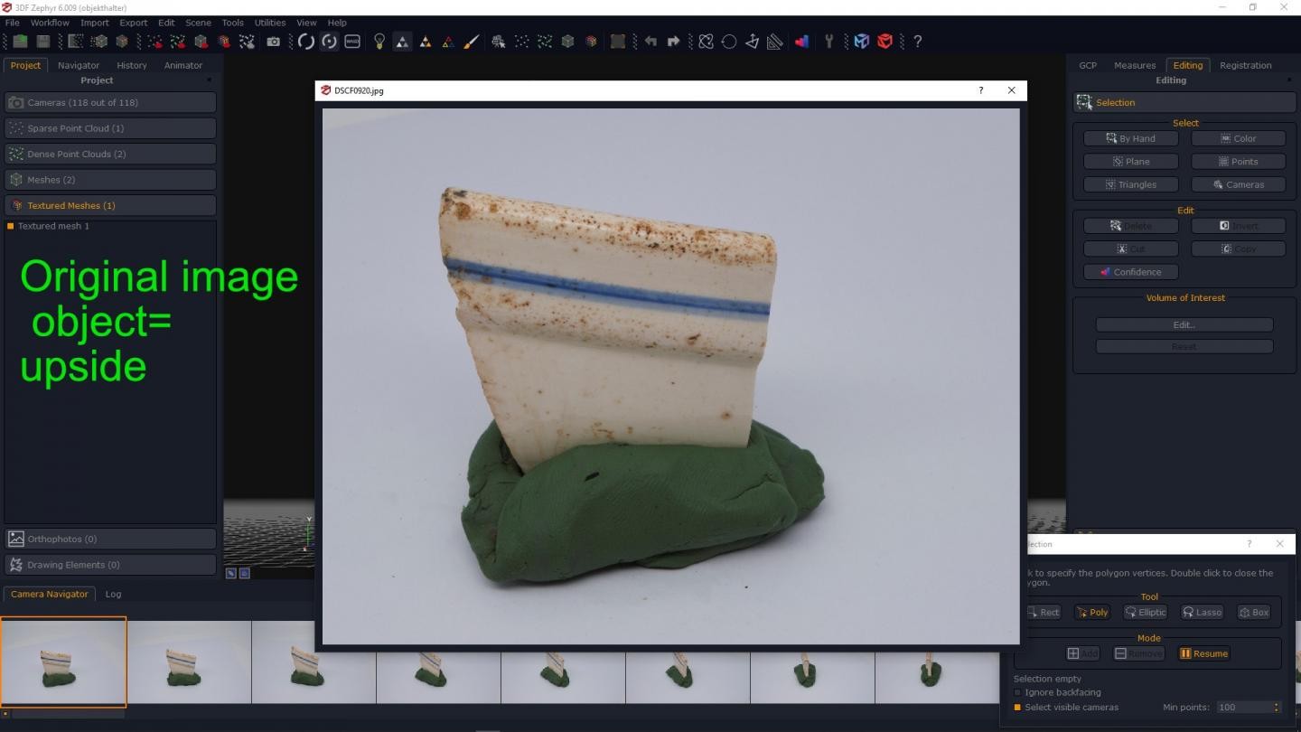Click the redo arrow icon
The height and width of the screenshot is (732, 1301).
[x=673, y=42]
